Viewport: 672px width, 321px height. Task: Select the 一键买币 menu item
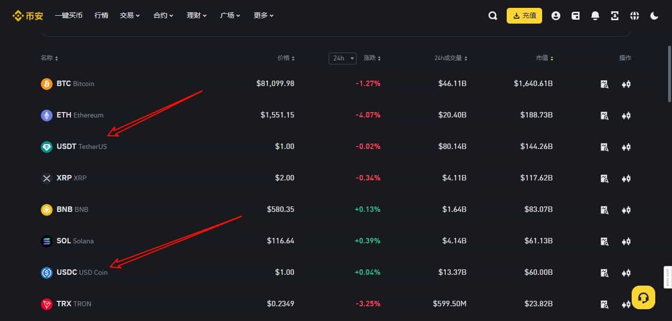[68, 15]
